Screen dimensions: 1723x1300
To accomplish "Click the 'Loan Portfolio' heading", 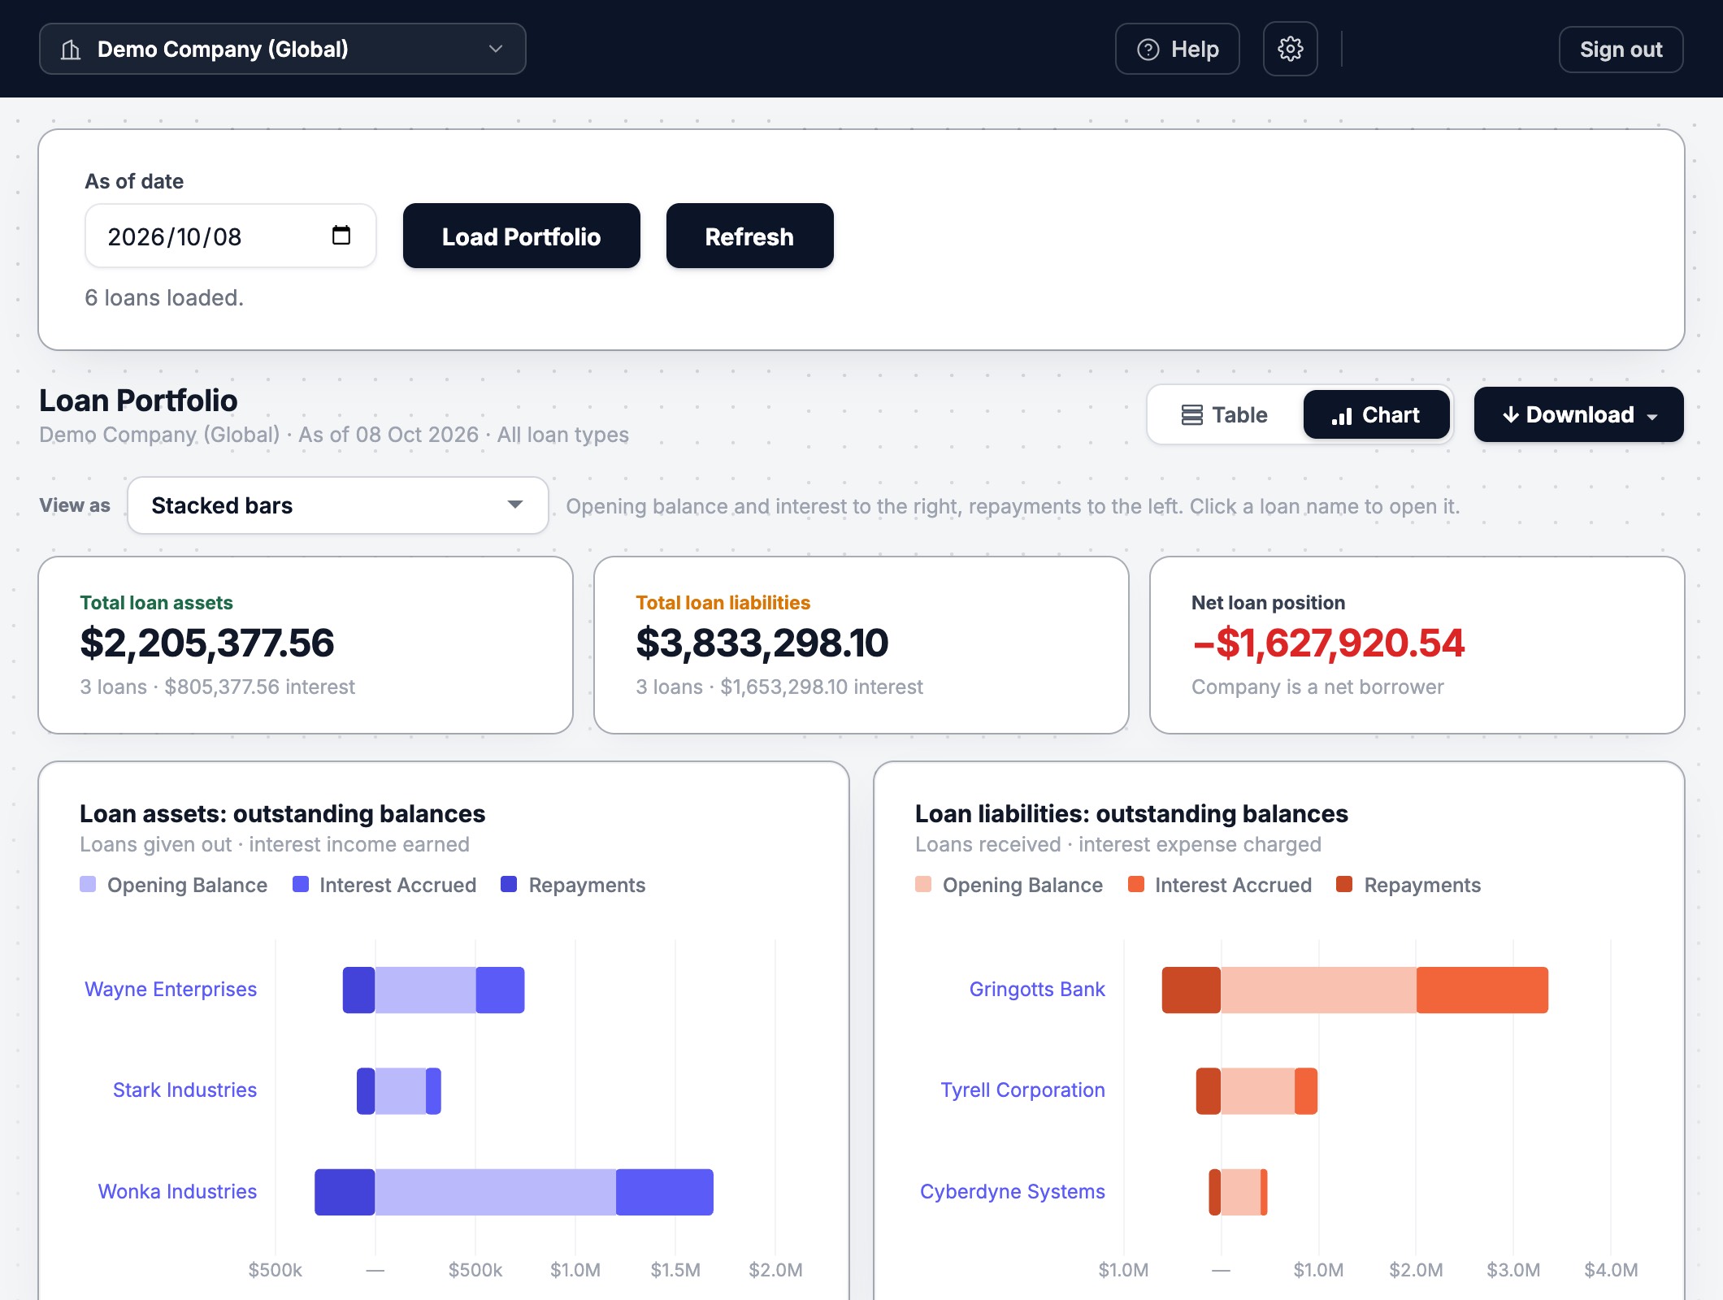I will click(x=138, y=401).
